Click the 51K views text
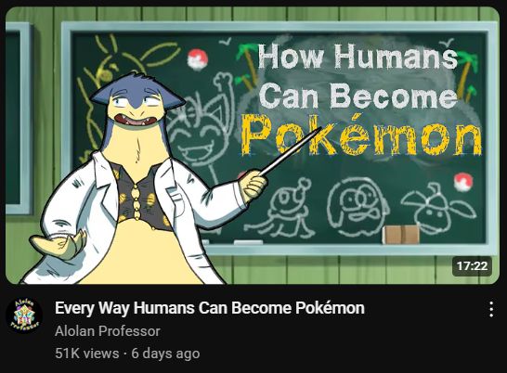This screenshot has height=373, width=507. pyautogui.click(x=87, y=353)
